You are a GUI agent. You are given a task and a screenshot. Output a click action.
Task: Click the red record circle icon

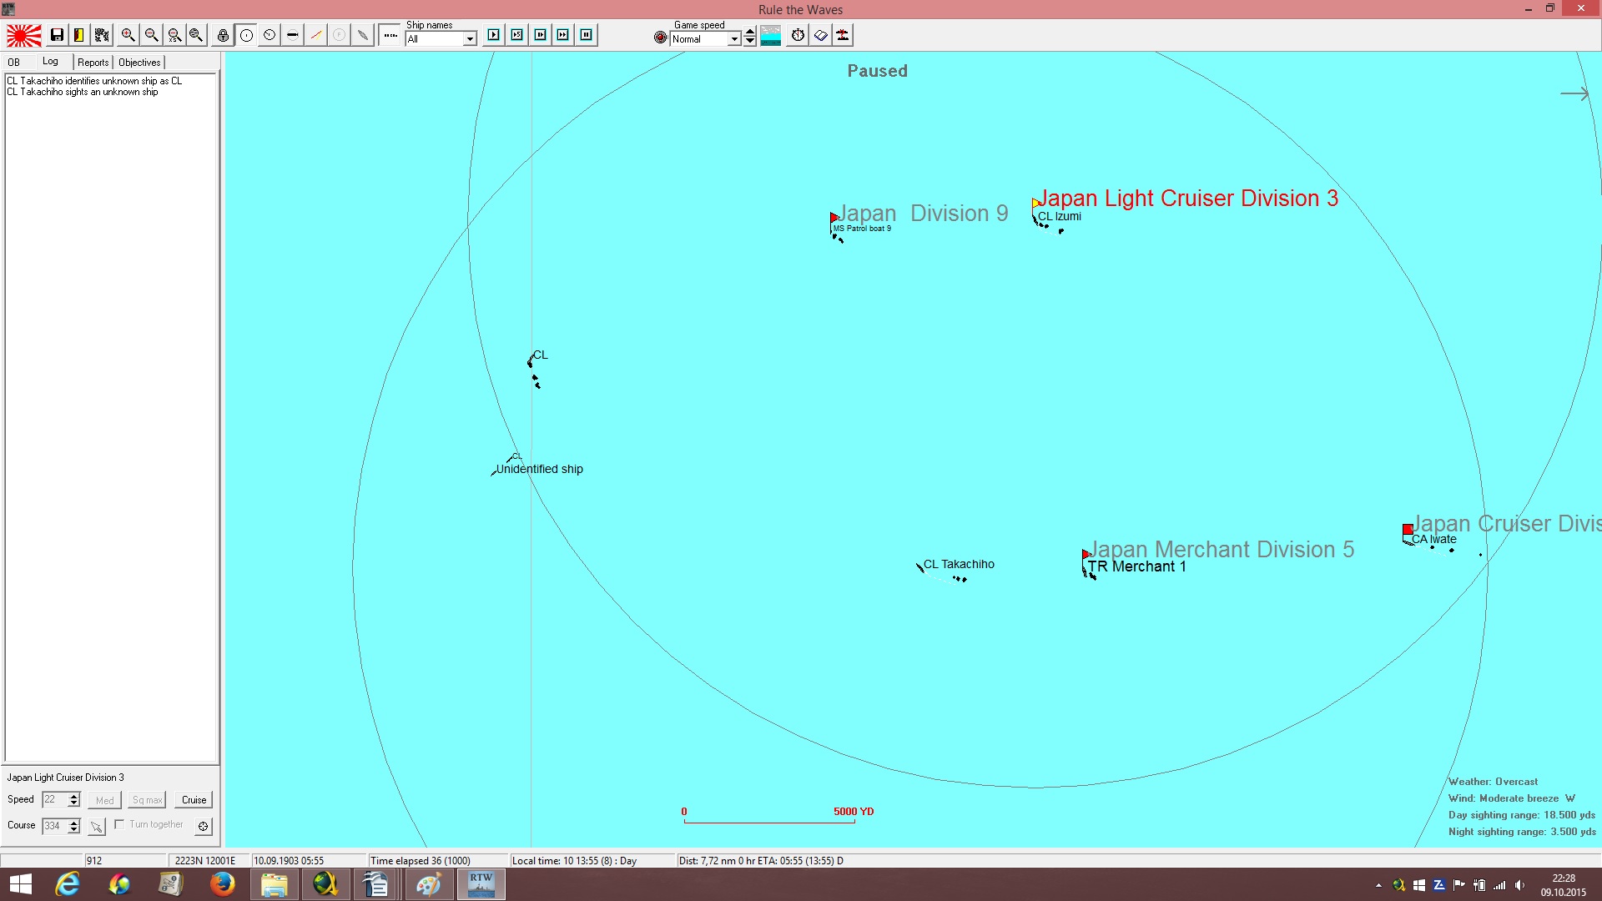(x=661, y=38)
